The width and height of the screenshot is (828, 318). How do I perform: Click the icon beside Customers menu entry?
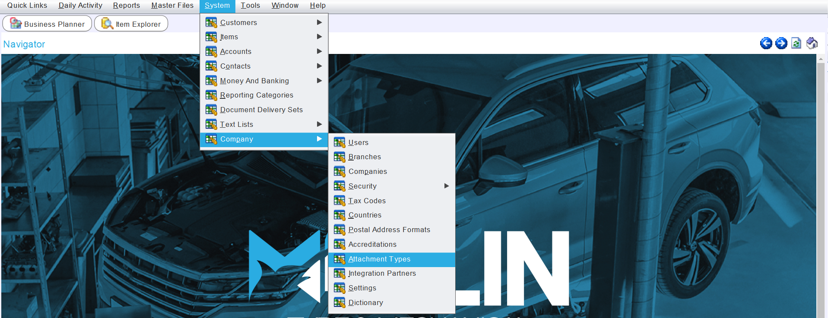click(211, 22)
